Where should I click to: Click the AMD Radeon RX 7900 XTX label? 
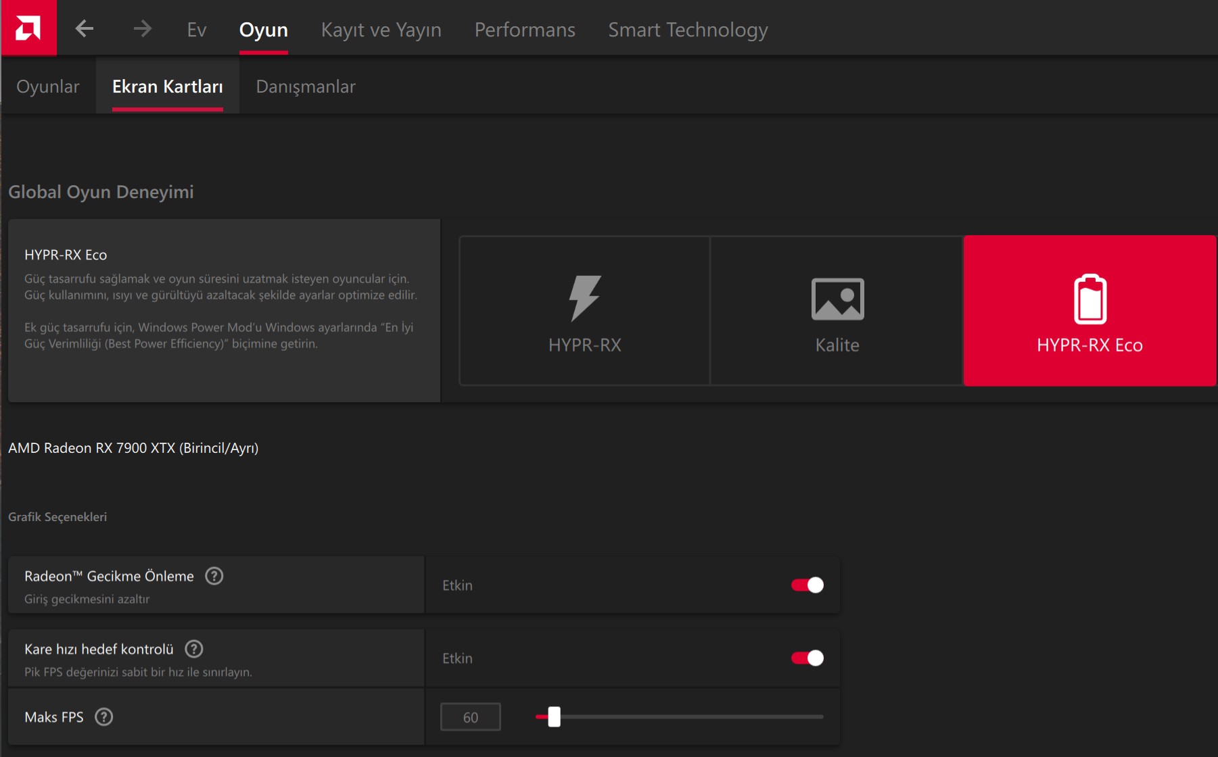(133, 448)
